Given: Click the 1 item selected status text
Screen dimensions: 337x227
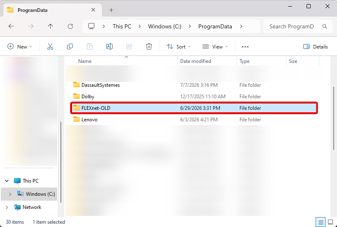Looking at the screenshot, I should pyautogui.click(x=49, y=222).
